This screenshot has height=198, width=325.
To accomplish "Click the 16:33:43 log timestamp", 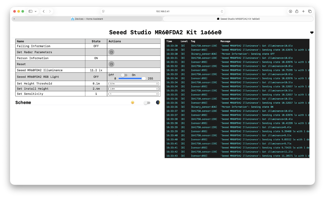I will [172, 156].
